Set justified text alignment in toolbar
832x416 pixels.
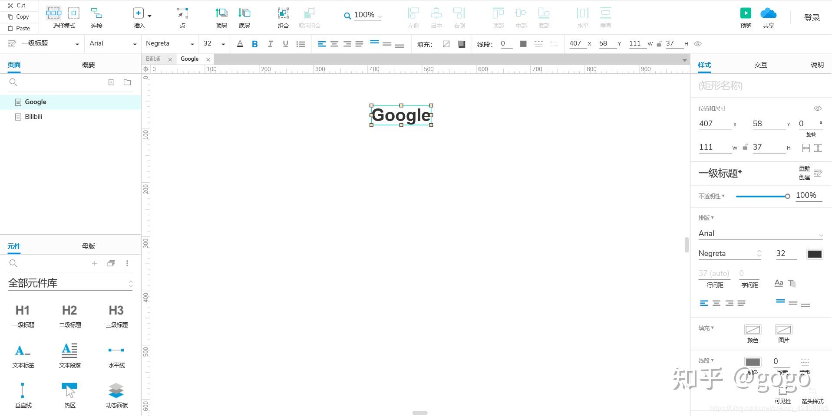click(x=359, y=44)
